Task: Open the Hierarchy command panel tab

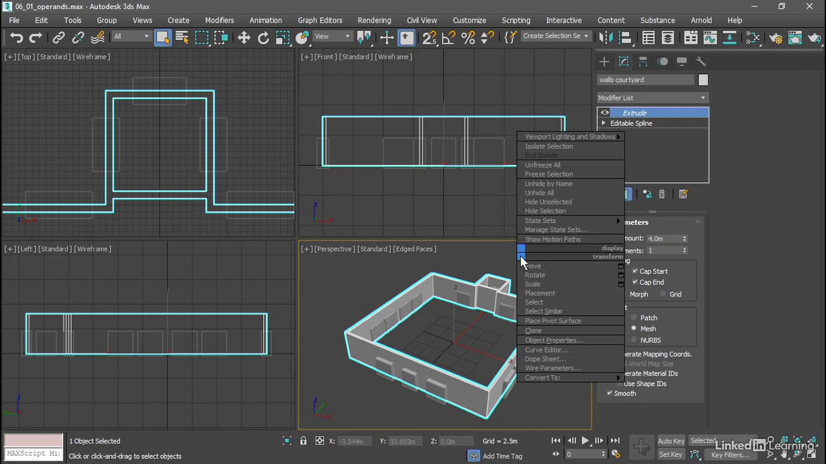Action: tap(643, 62)
